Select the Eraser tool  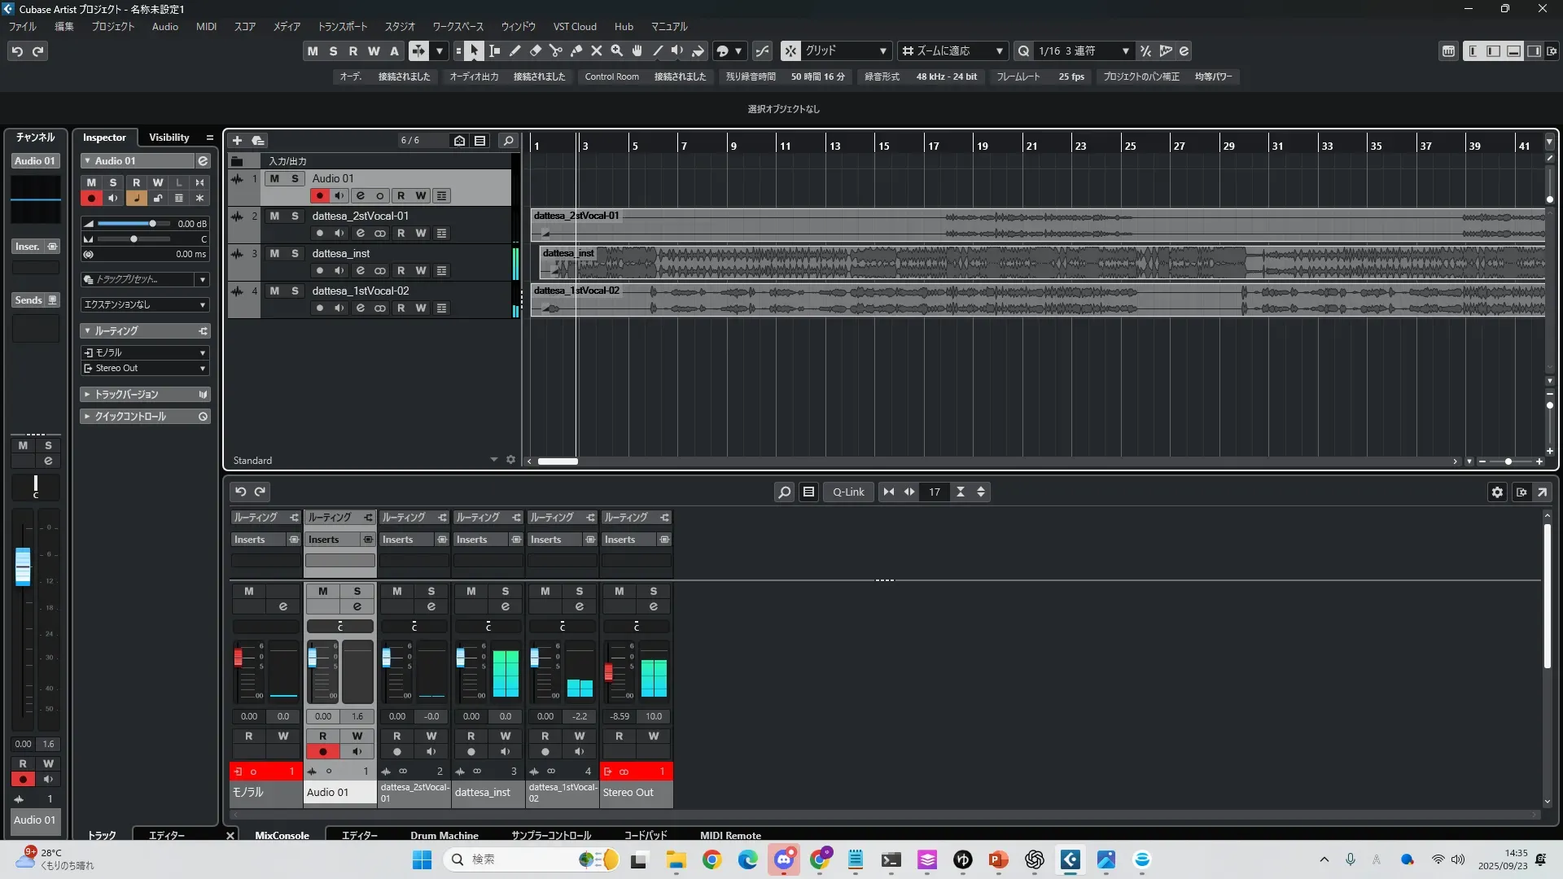point(536,51)
